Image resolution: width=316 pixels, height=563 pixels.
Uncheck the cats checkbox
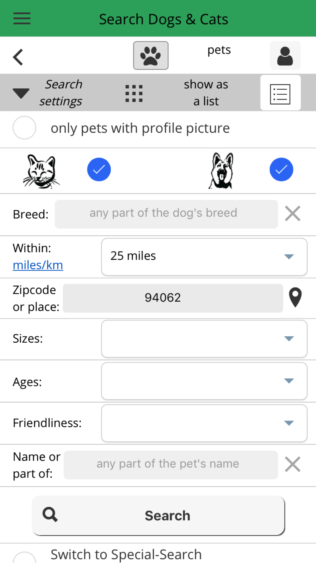point(99,170)
